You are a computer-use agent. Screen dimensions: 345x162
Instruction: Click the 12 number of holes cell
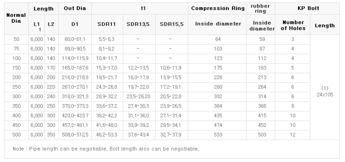pos(292,135)
